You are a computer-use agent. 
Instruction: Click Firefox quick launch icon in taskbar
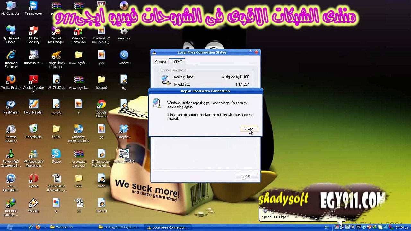[x=38, y=227]
